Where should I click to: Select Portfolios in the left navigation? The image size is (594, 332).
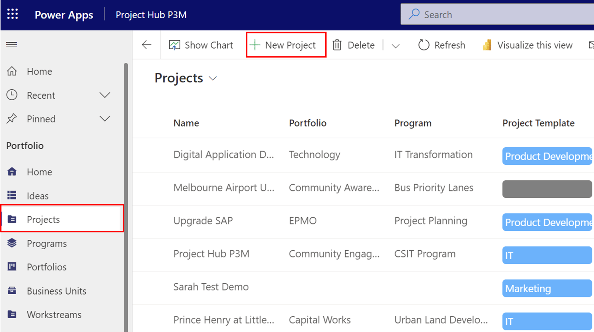tap(47, 267)
